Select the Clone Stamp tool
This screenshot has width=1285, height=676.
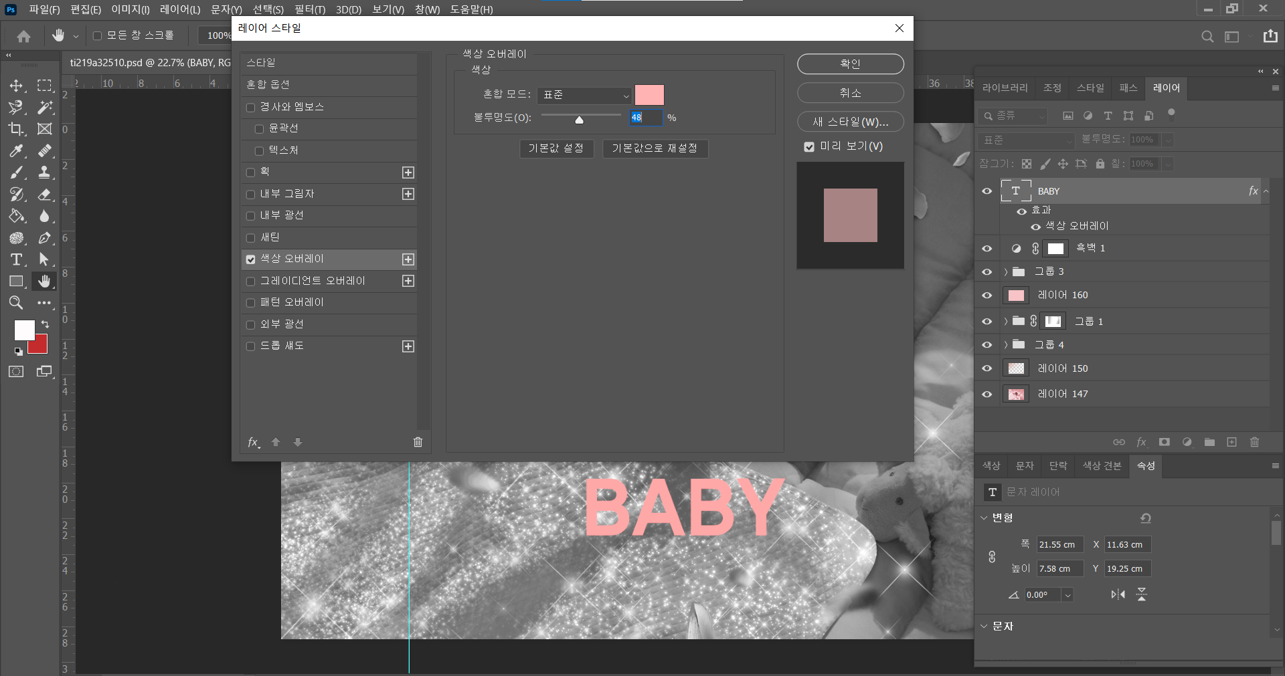click(44, 173)
